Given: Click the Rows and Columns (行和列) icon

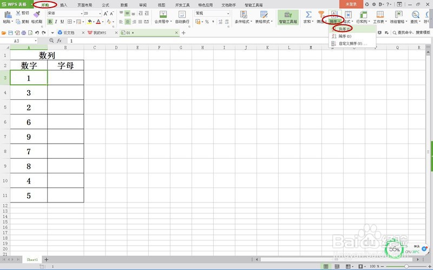Looking at the screenshot, I should [363, 15].
